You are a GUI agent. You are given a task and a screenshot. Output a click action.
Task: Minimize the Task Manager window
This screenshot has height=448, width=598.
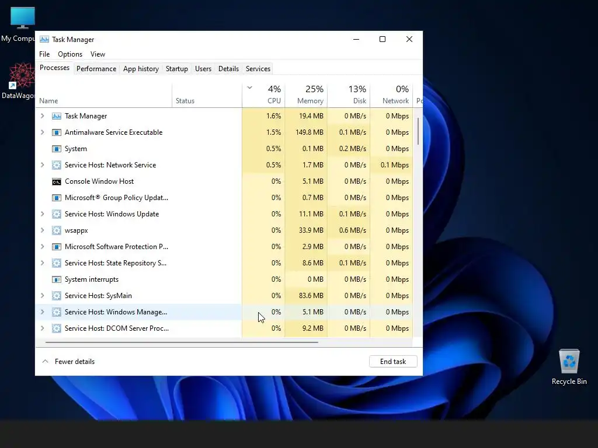click(356, 39)
